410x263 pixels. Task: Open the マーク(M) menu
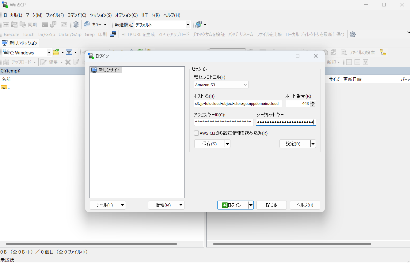(x=34, y=15)
